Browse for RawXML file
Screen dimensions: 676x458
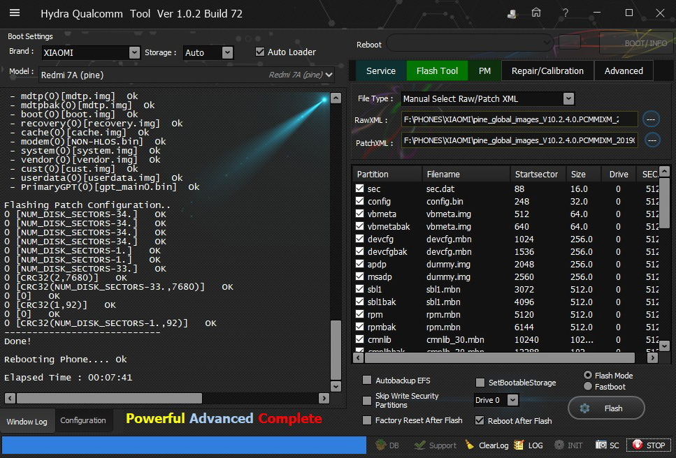[651, 119]
